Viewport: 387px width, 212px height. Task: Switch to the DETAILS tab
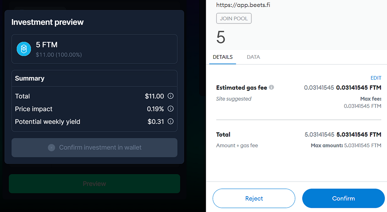tap(223, 57)
